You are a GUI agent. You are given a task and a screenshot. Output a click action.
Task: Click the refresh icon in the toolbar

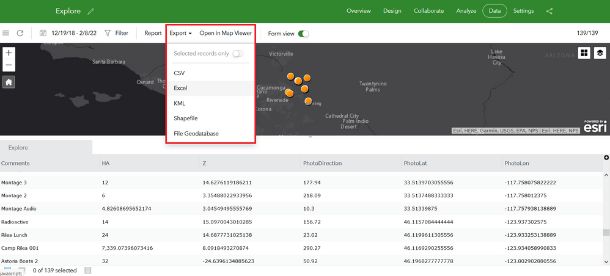pyautogui.click(x=20, y=33)
